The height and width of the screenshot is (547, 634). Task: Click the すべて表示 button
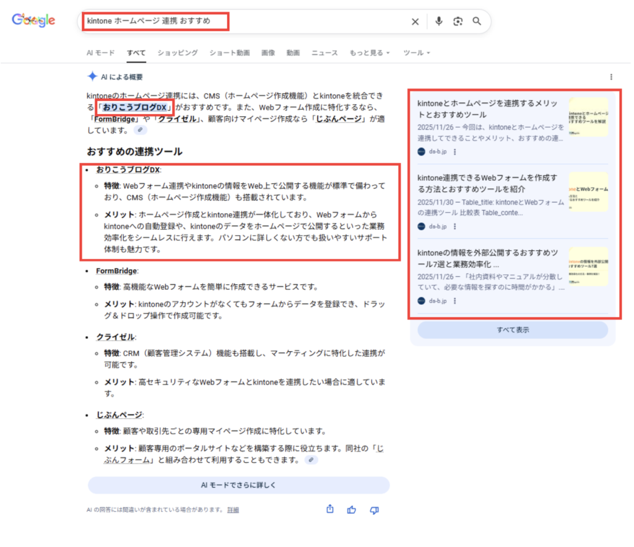513,330
